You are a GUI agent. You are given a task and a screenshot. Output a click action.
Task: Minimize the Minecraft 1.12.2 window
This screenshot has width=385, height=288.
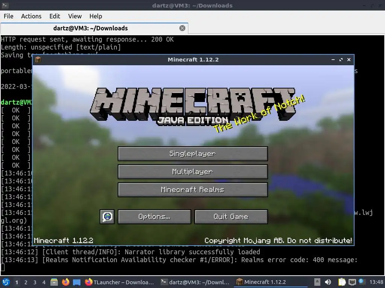click(x=333, y=60)
